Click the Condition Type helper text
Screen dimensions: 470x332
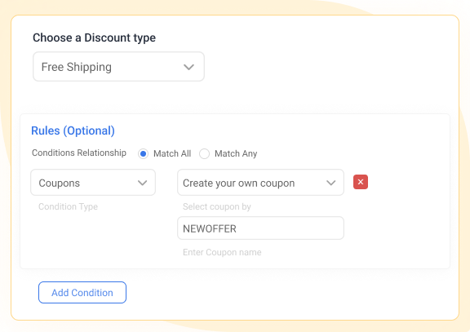coord(68,206)
